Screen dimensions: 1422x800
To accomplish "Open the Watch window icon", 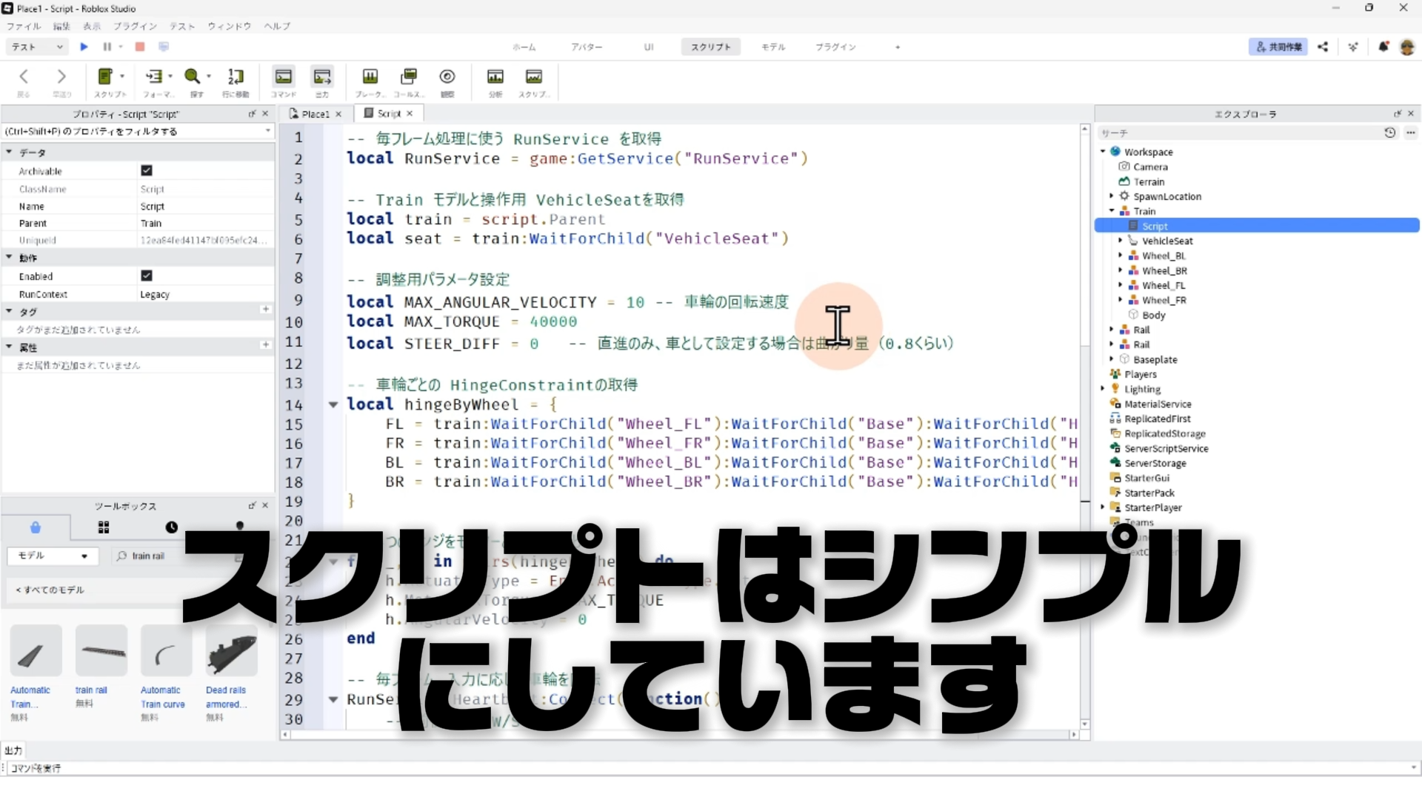I will [447, 77].
